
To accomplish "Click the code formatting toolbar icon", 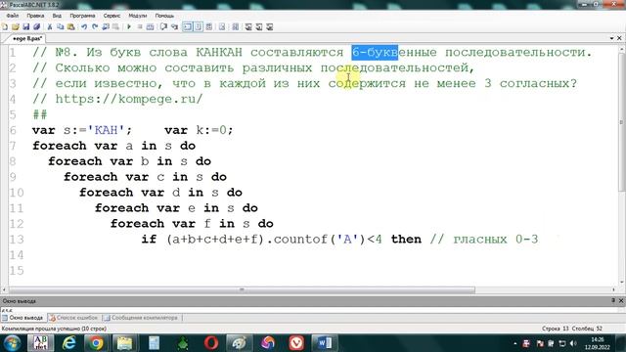I will [x=235, y=26].
